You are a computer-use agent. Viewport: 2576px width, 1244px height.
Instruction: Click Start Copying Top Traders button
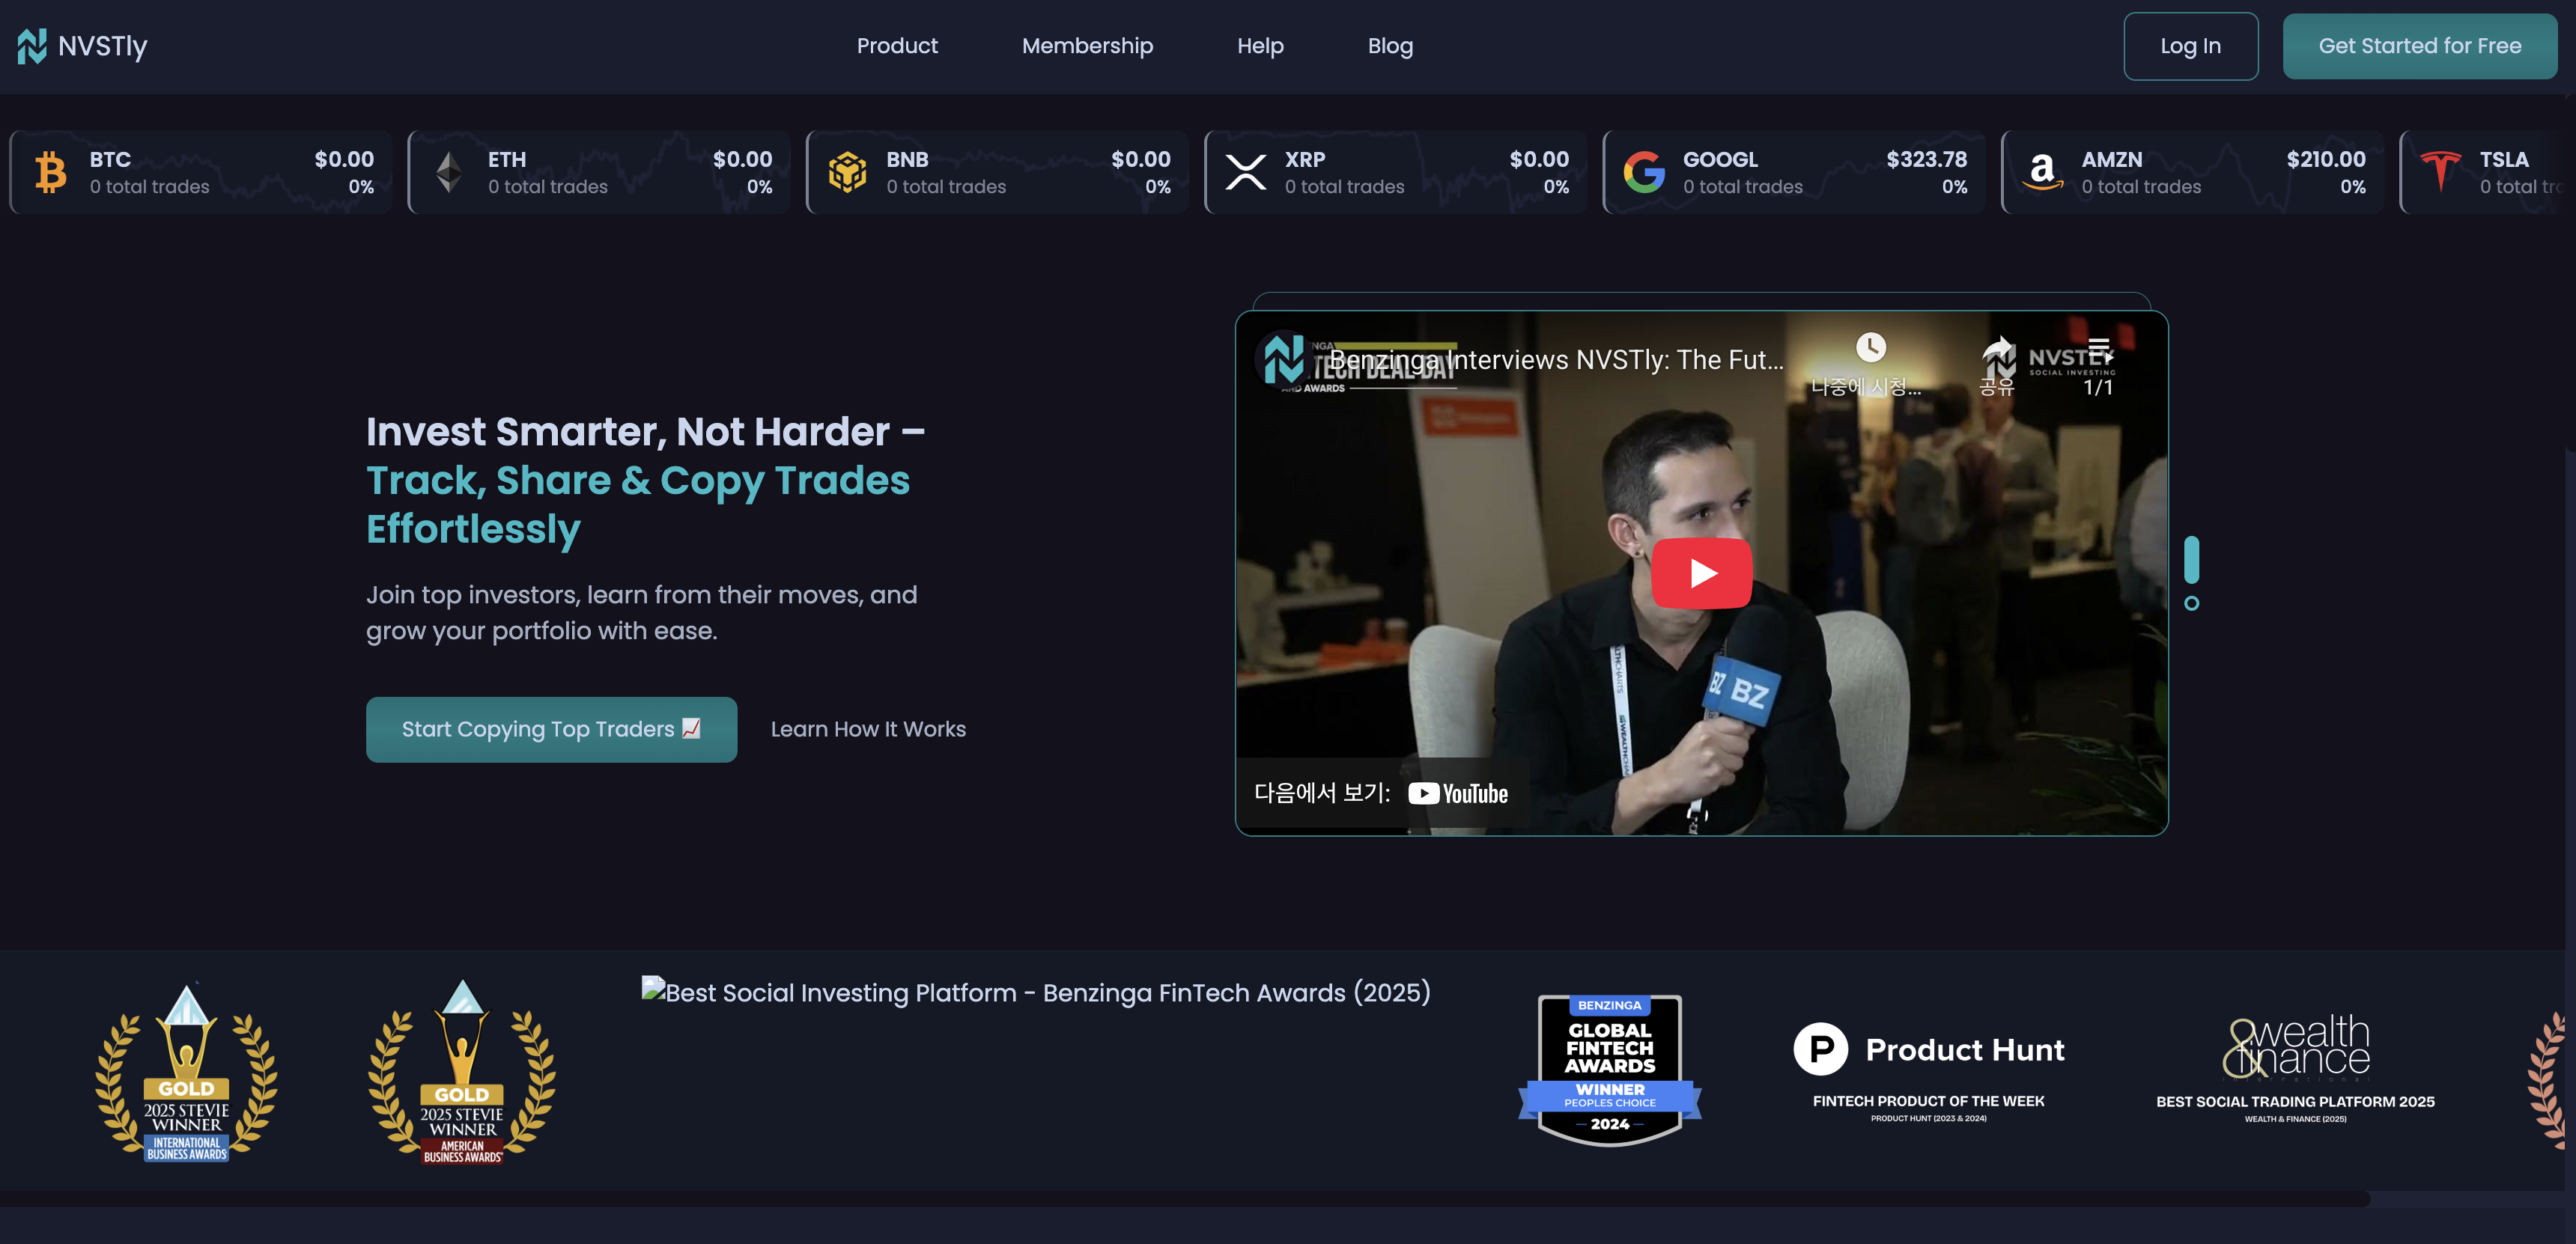(x=551, y=730)
